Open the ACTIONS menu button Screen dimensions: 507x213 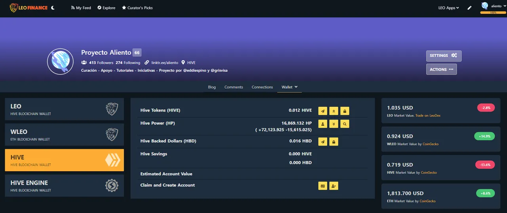tap(442, 69)
